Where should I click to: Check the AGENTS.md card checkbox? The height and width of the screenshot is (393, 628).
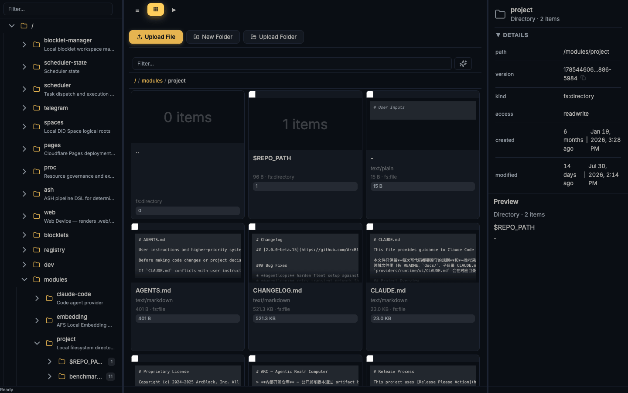pyautogui.click(x=135, y=227)
